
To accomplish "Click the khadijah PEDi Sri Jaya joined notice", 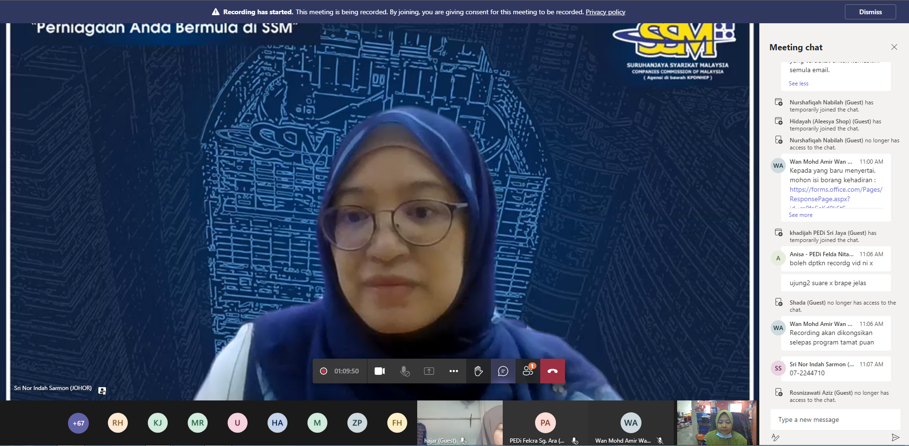I will tap(833, 236).
